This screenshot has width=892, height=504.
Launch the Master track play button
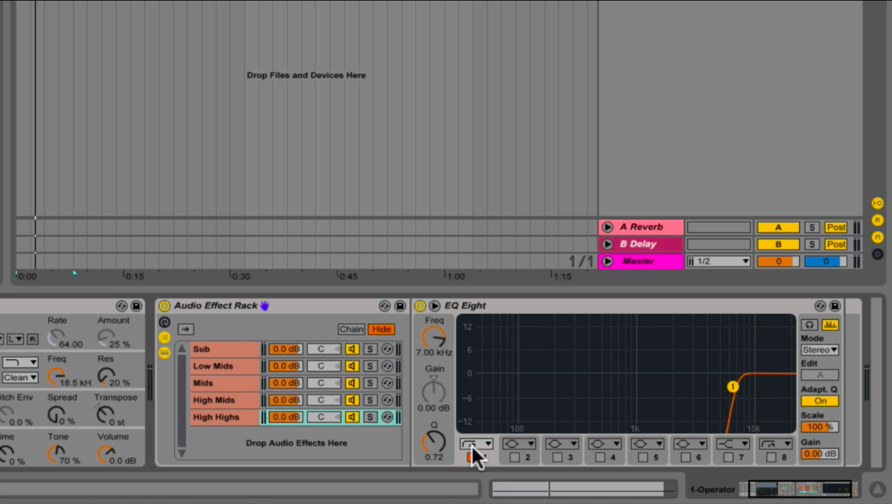tap(607, 261)
